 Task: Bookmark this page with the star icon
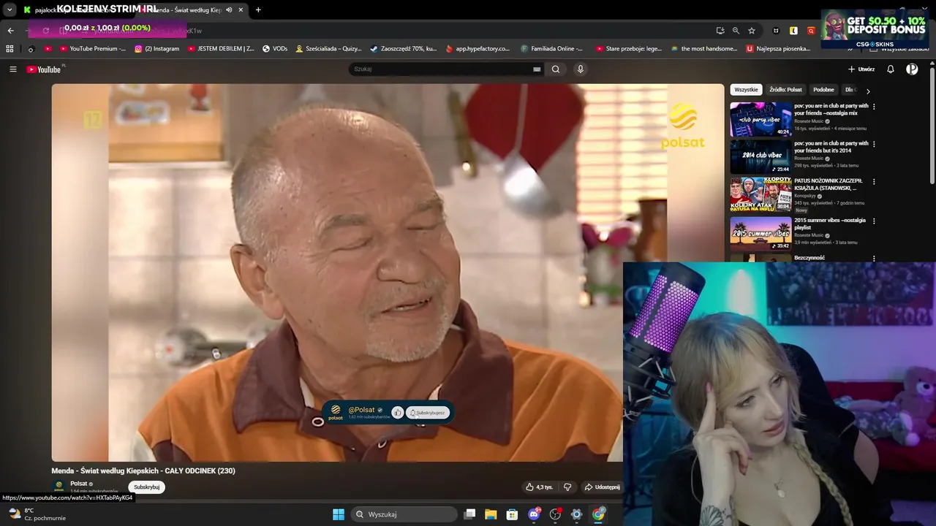752,31
